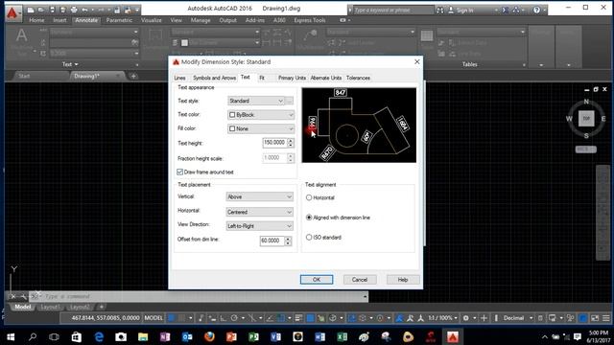Screen dimensions: 614x345
Task: Switch to the Primary Units tab
Action: point(292,78)
